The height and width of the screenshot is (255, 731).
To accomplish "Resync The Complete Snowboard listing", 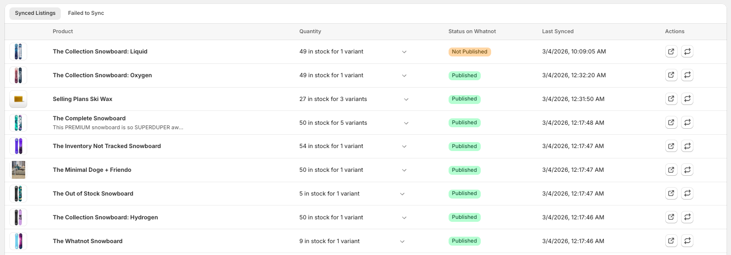I will tap(687, 122).
